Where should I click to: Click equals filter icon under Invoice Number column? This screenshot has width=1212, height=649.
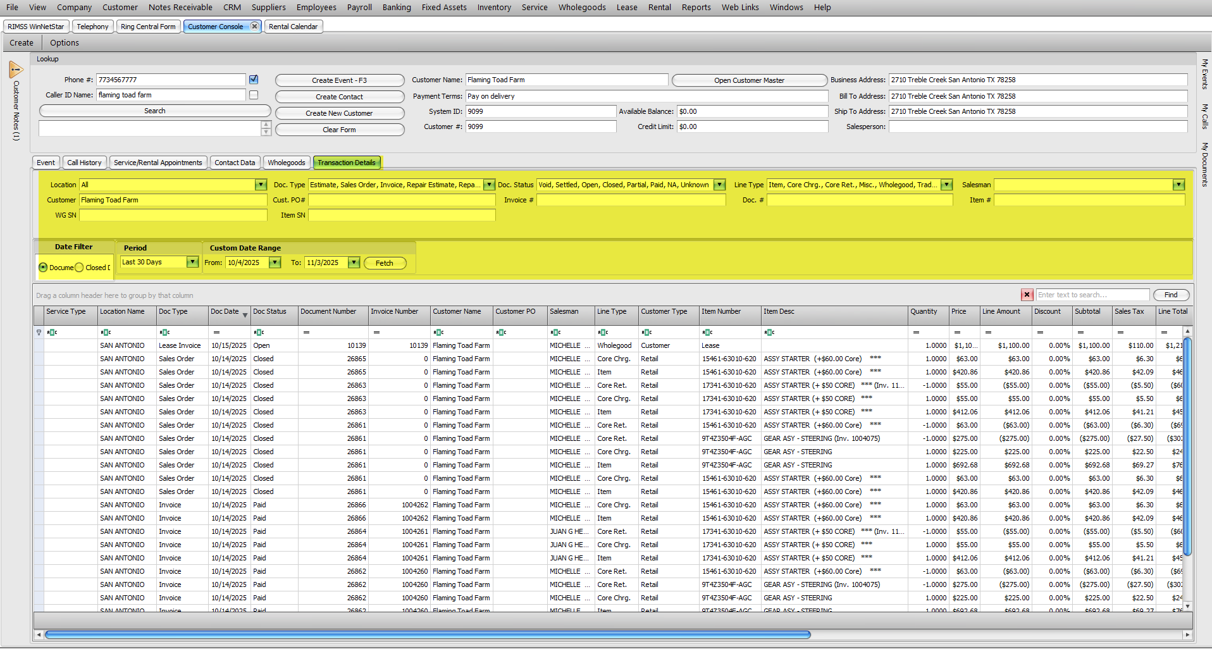pos(376,332)
